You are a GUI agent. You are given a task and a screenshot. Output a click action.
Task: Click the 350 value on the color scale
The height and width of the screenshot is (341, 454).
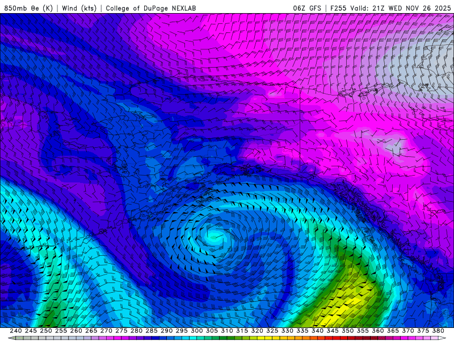(x=348, y=331)
